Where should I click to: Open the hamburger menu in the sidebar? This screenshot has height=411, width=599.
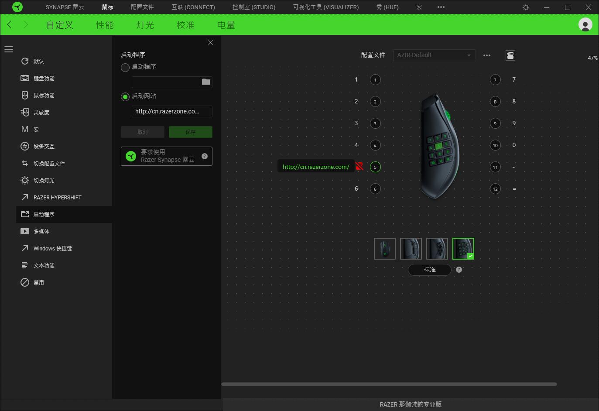coord(9,49)
